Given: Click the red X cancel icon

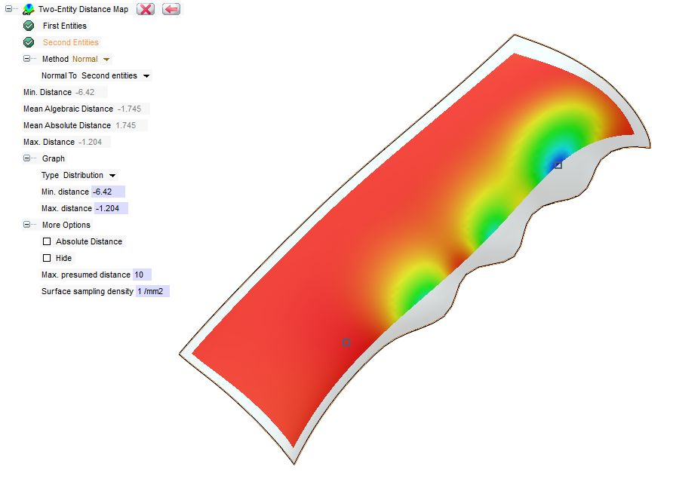Looking at the screenshot, I should coord(146,9).
